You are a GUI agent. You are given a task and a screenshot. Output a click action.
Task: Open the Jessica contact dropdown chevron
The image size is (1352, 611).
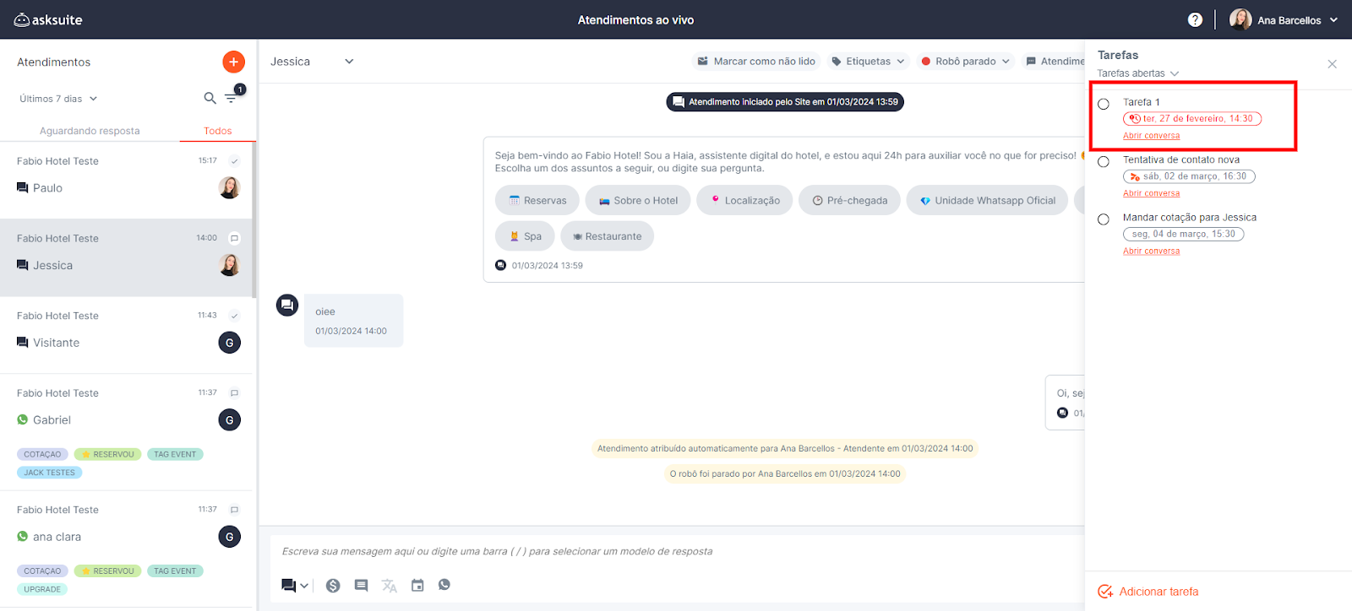349,62
